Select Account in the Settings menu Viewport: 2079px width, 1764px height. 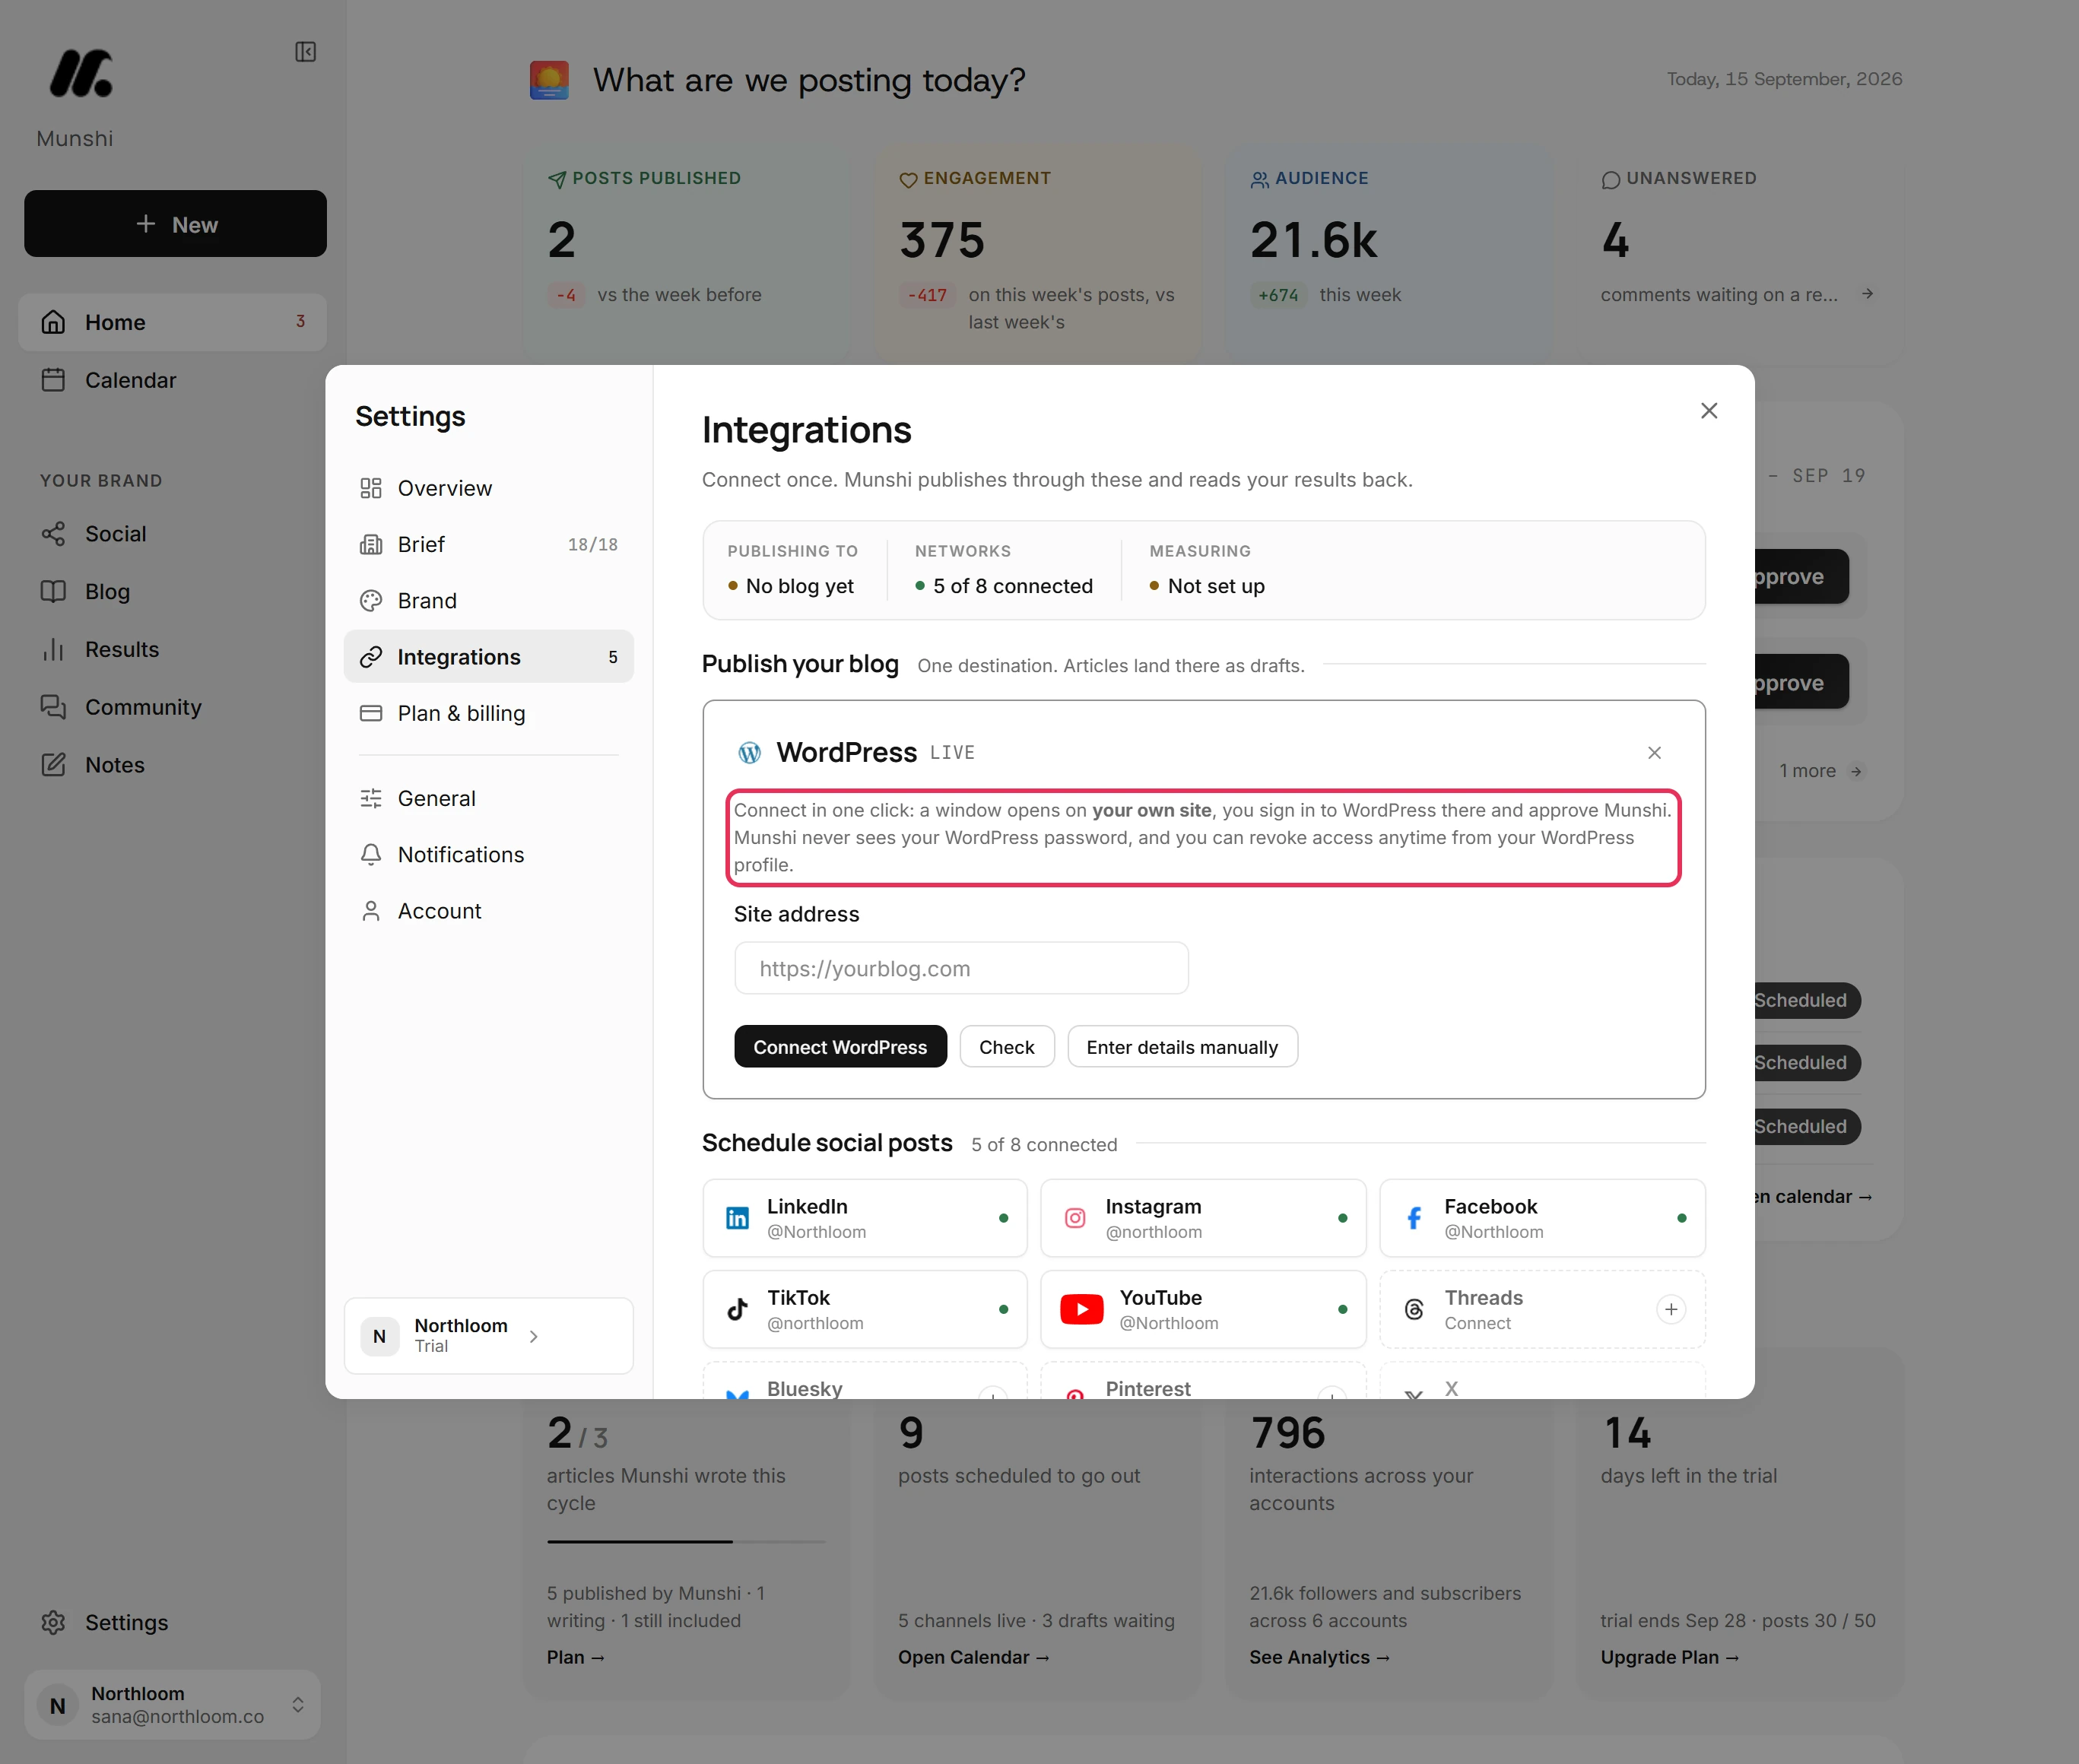click(x=488, y=911)
